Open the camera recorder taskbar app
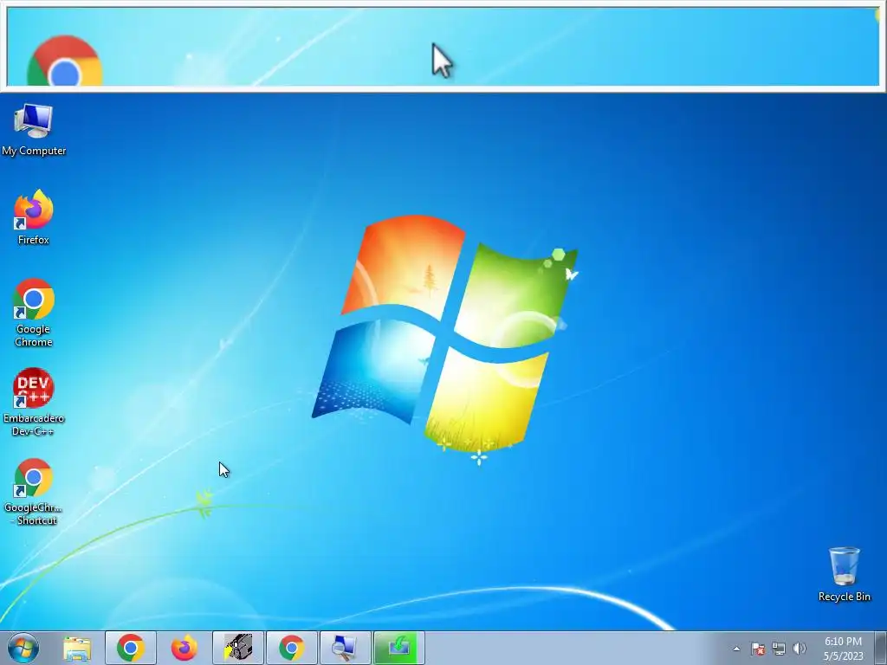This screenshot has width=887, height=665. tap(238, 648)
